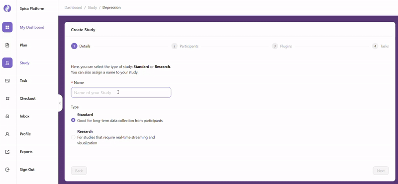Viewport: 398px width, 184px height.
Task: Click the Task card icon
Action: (x=7, y=81)
